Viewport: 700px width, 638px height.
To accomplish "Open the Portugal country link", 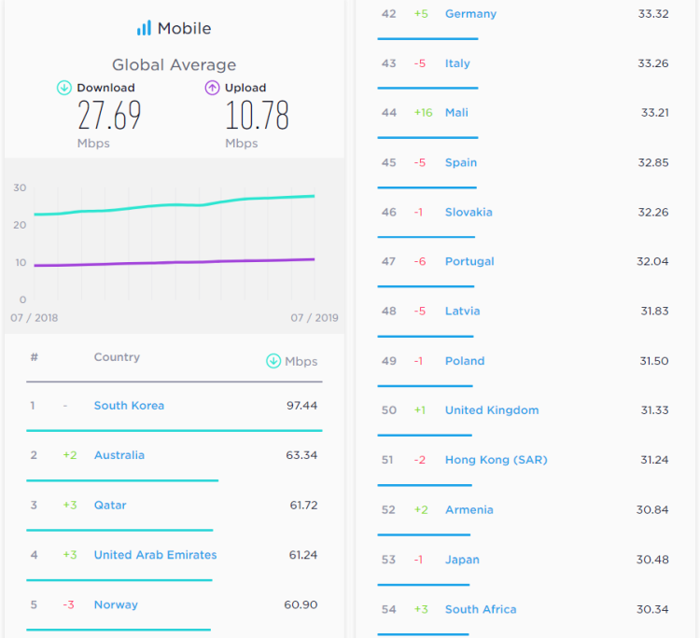I will click(469, 261).
